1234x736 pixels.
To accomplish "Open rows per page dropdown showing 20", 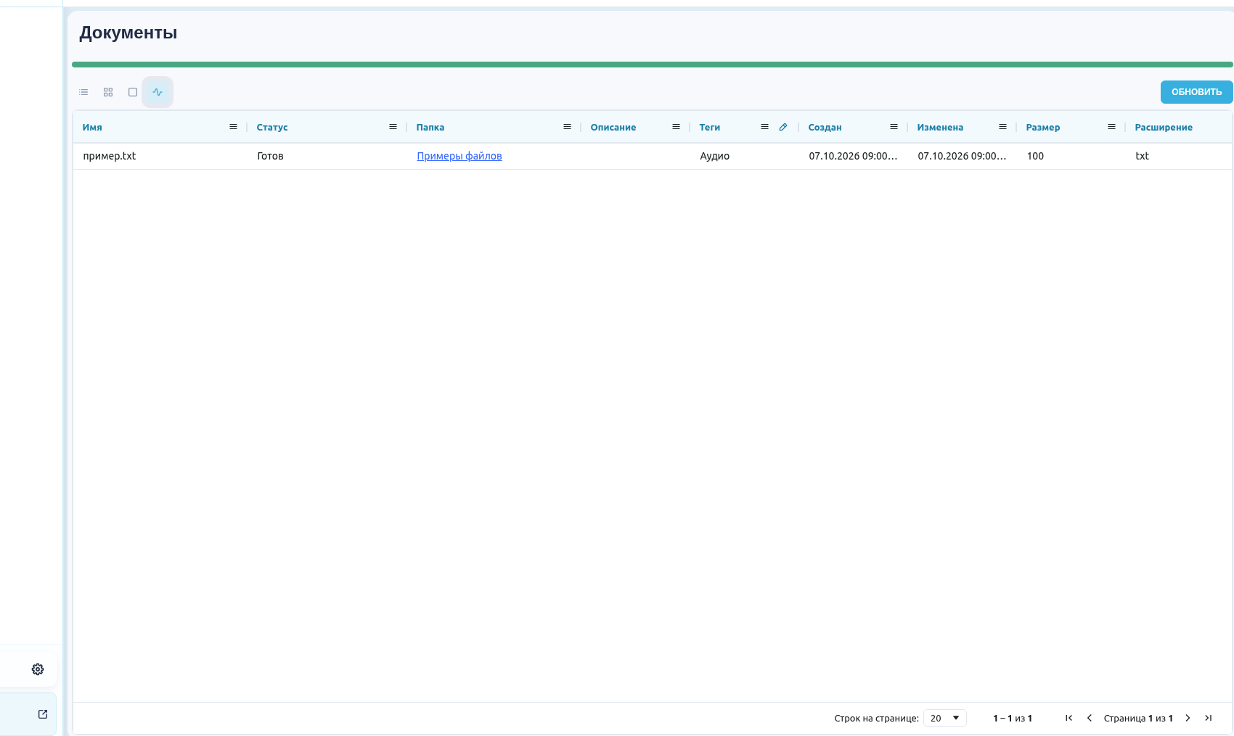I will point(945,718).
